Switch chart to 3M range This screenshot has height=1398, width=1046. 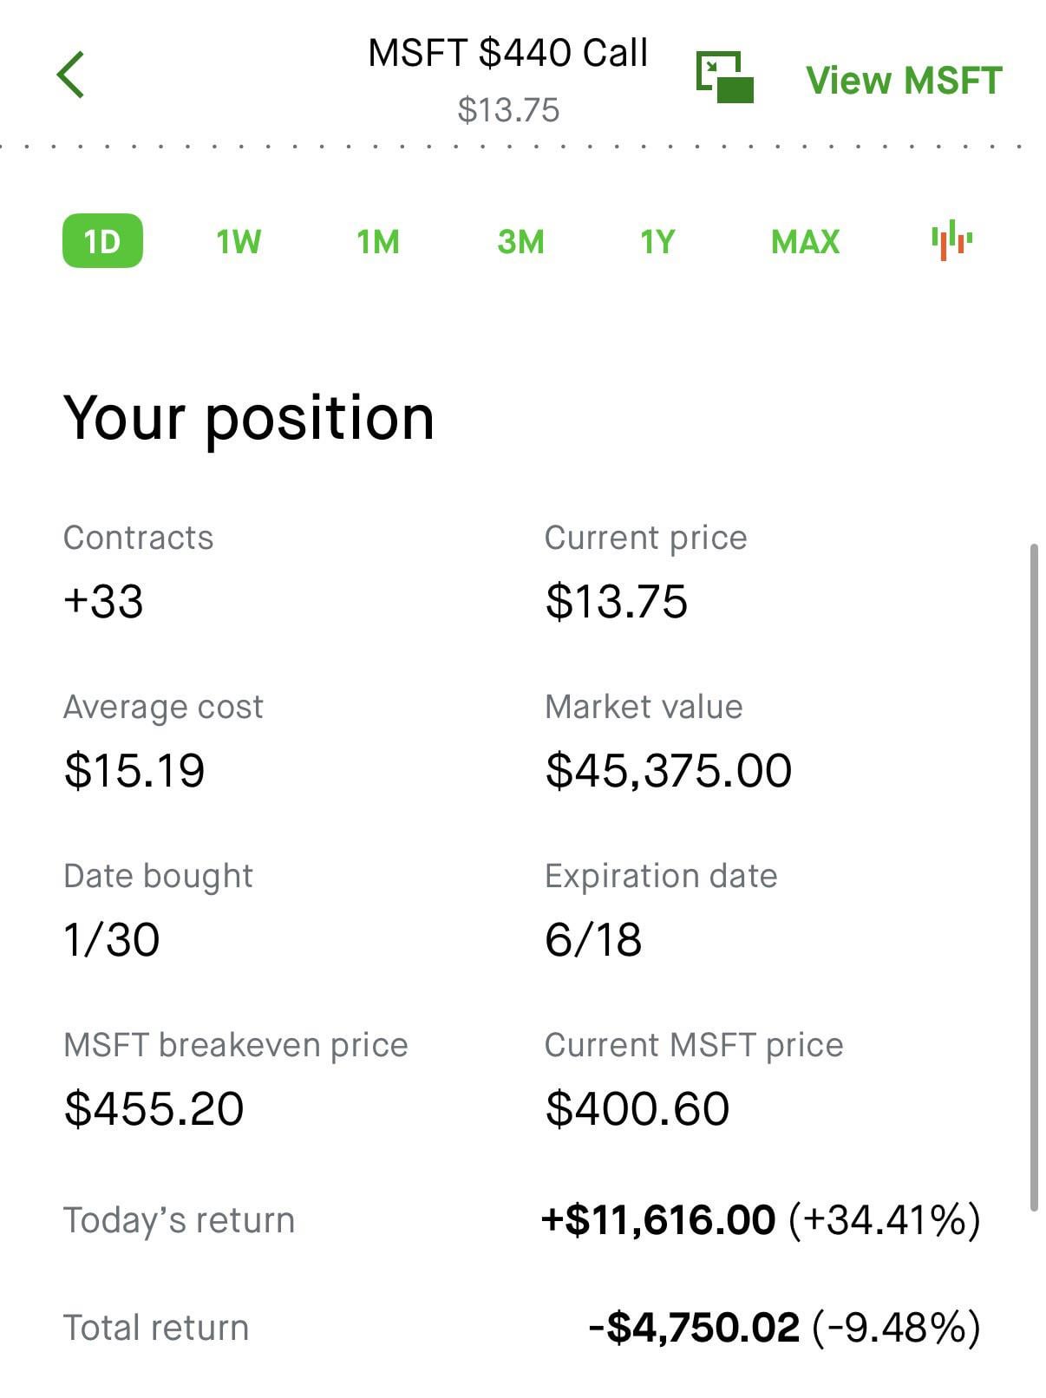520,241
